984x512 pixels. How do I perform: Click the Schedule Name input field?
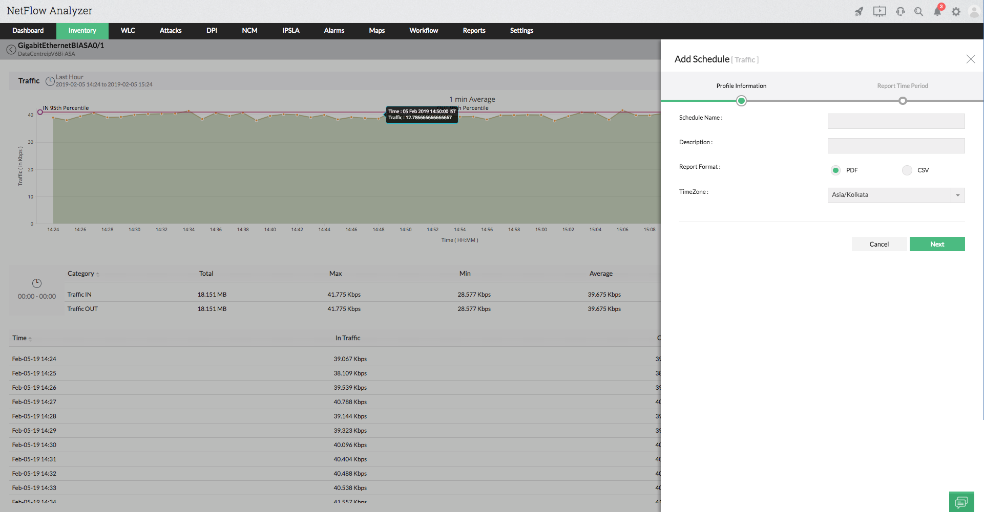[896, 121]
